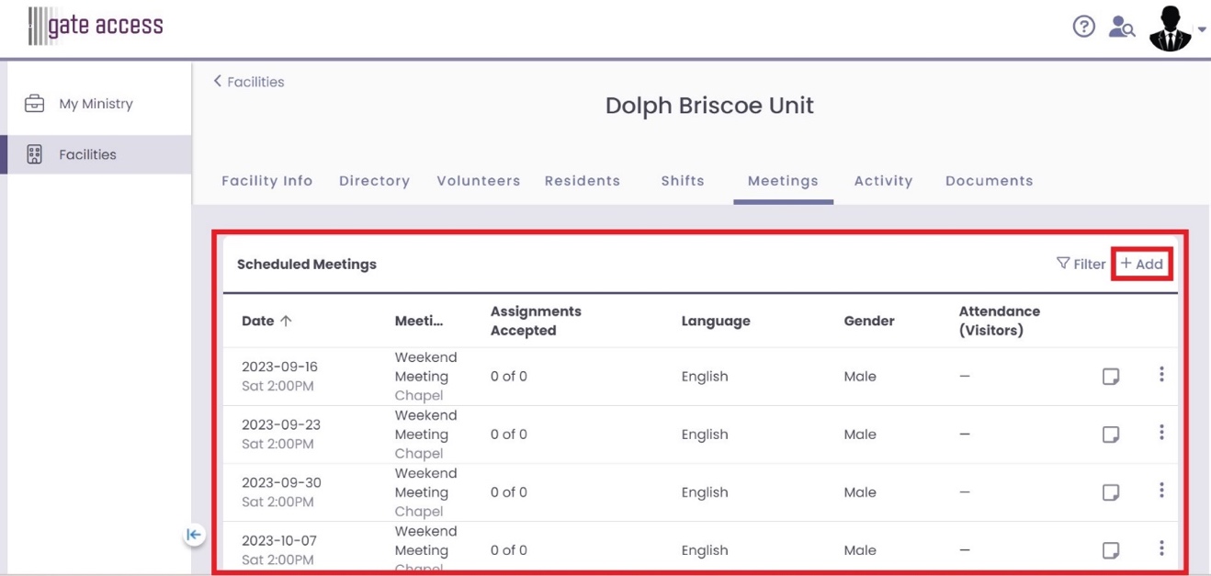Open three-dot menu for 2023-09-16 meeting
The height and width of the screenshot is (576, 1211).
[x=1161, y=374]
